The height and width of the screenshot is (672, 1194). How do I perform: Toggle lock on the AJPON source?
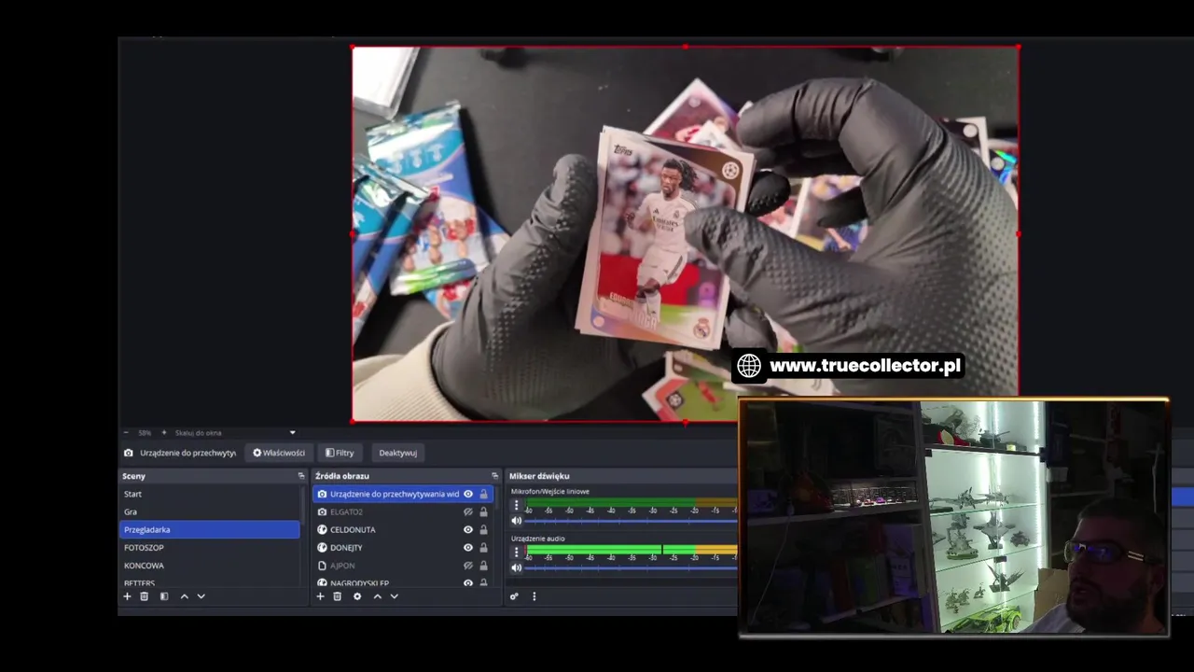point(483,566)
